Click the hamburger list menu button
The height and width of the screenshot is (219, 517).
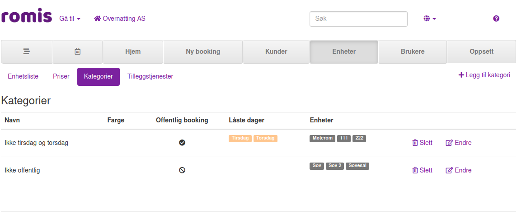(27, 52)
